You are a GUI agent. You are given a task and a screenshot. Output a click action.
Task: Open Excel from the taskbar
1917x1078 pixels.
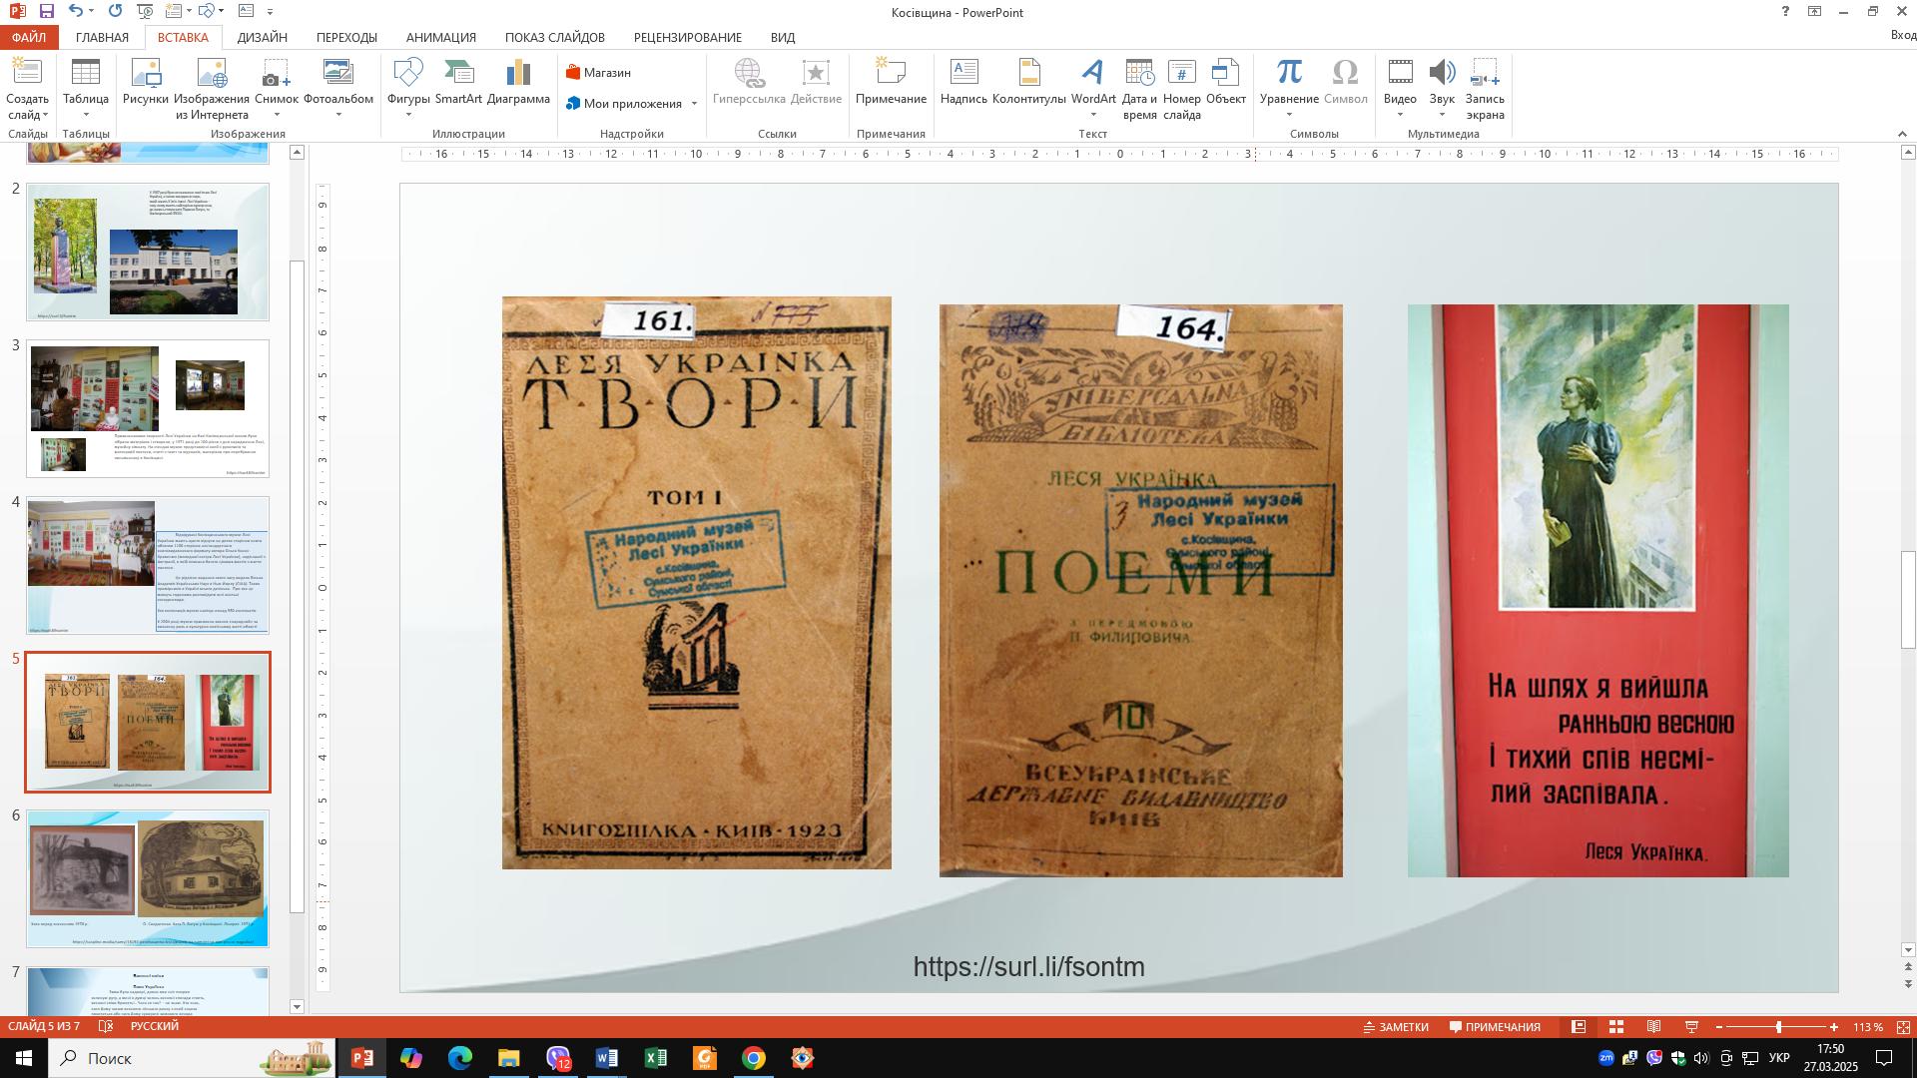[656, 1058]
